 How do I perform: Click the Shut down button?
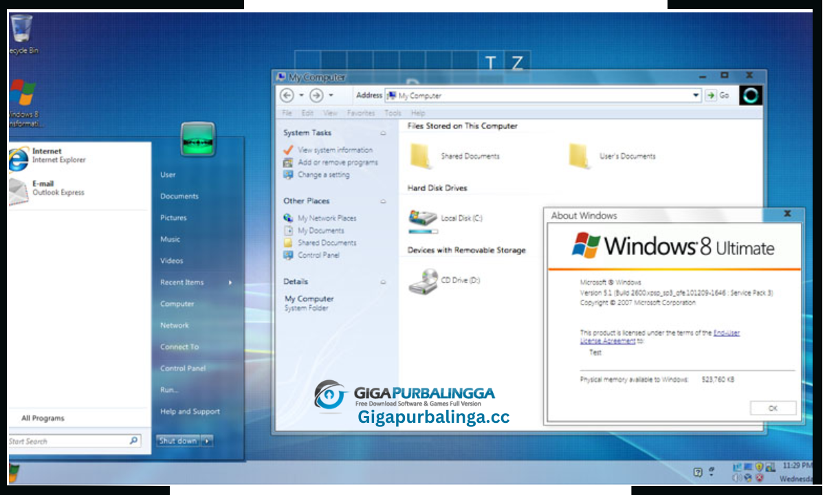178,441
